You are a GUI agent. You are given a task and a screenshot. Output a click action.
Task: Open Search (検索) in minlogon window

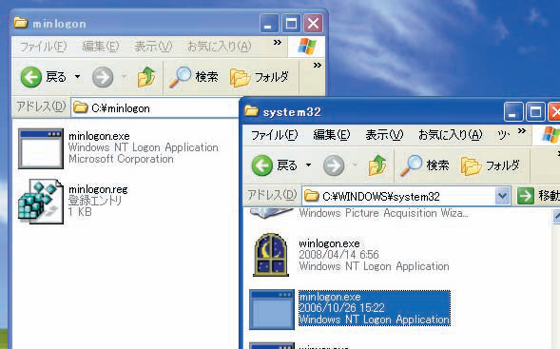(193, 77)
